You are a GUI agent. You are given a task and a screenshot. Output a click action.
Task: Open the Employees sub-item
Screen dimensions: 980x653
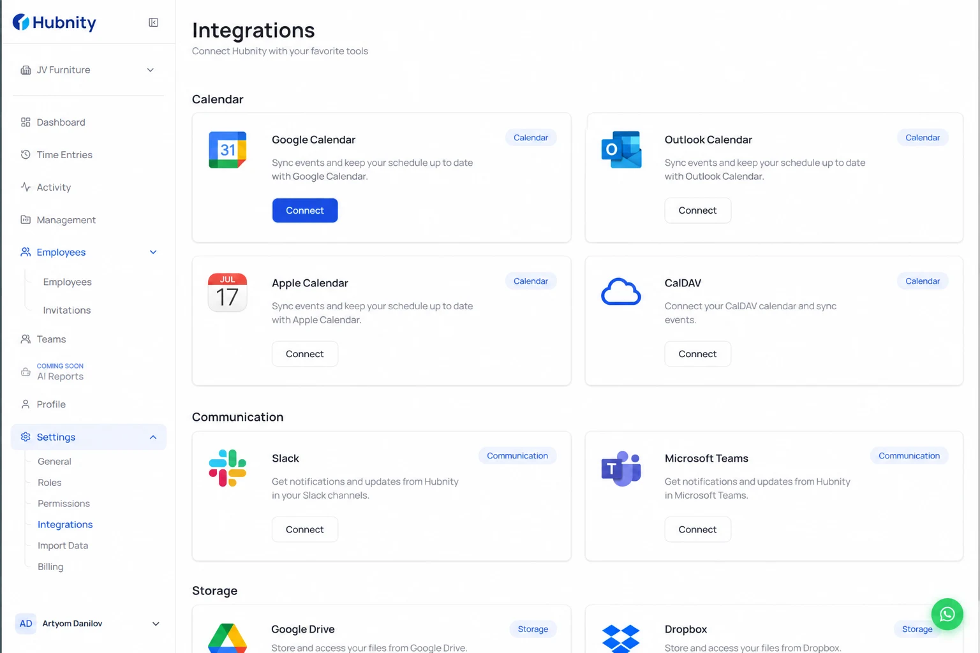pos(67,282)
